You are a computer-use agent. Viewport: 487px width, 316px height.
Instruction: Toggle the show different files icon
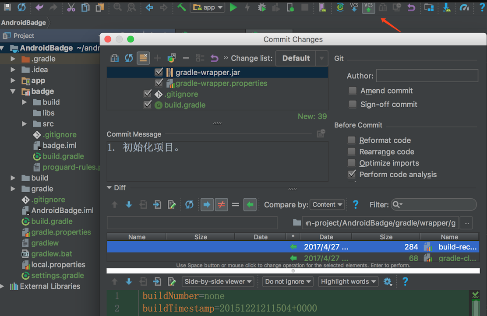click(221, 204)
